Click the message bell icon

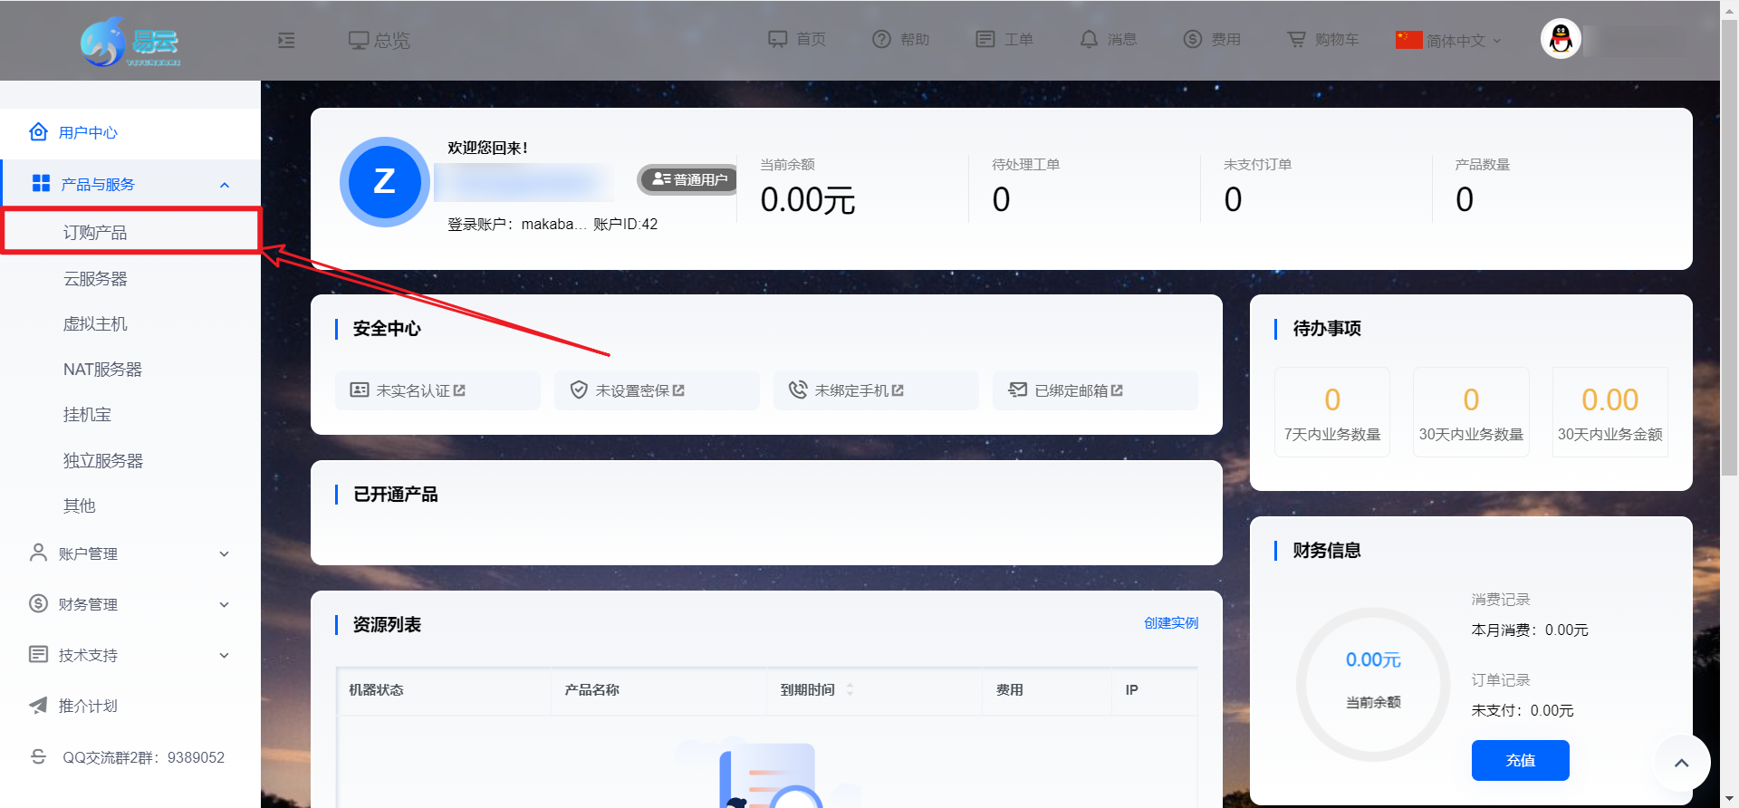coord(1089,39)
